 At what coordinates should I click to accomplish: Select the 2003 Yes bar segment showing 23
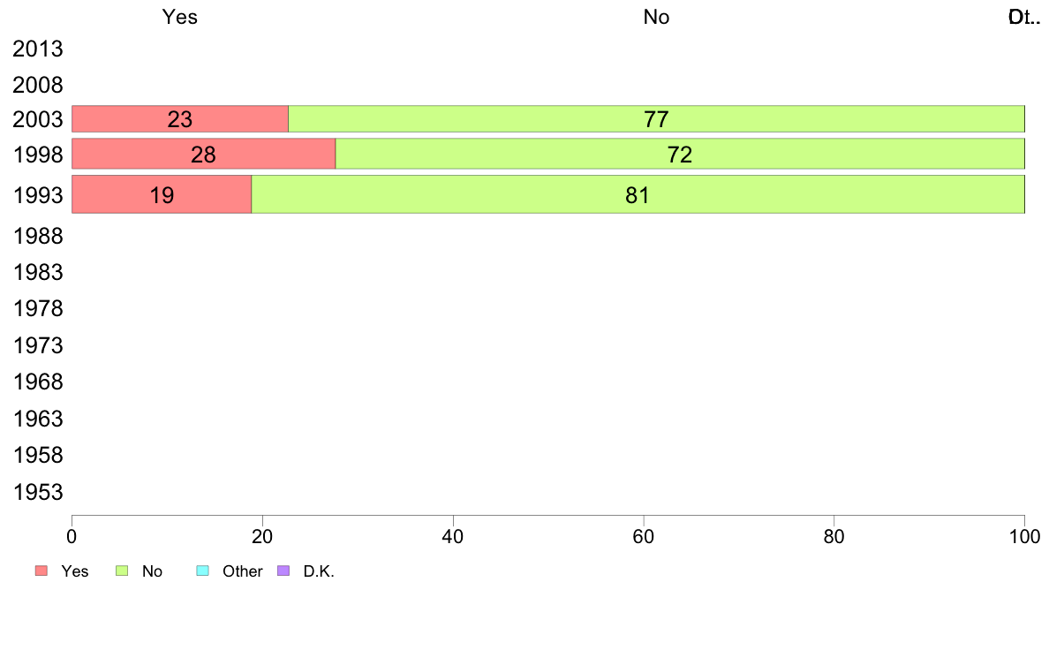point(180,119)
